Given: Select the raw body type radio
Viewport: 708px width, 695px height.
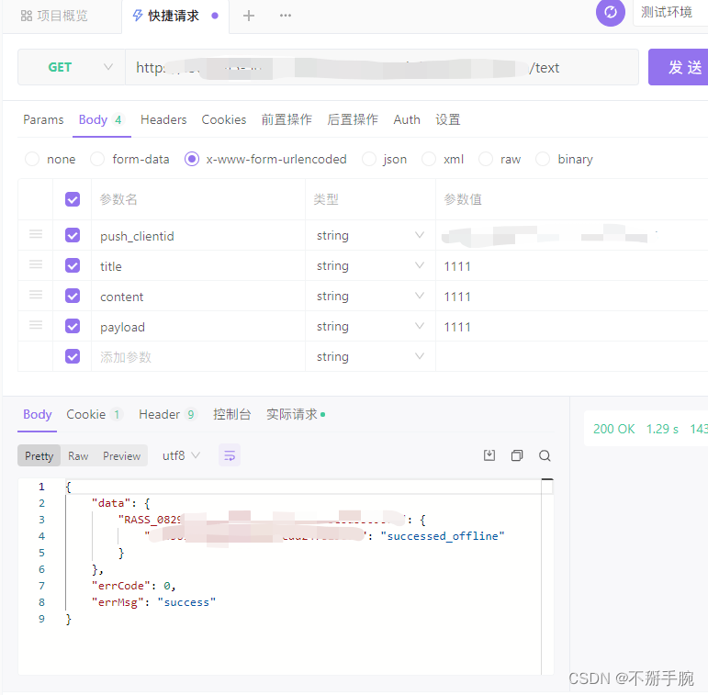Looking at the screenshot, I should coord(486,159).
